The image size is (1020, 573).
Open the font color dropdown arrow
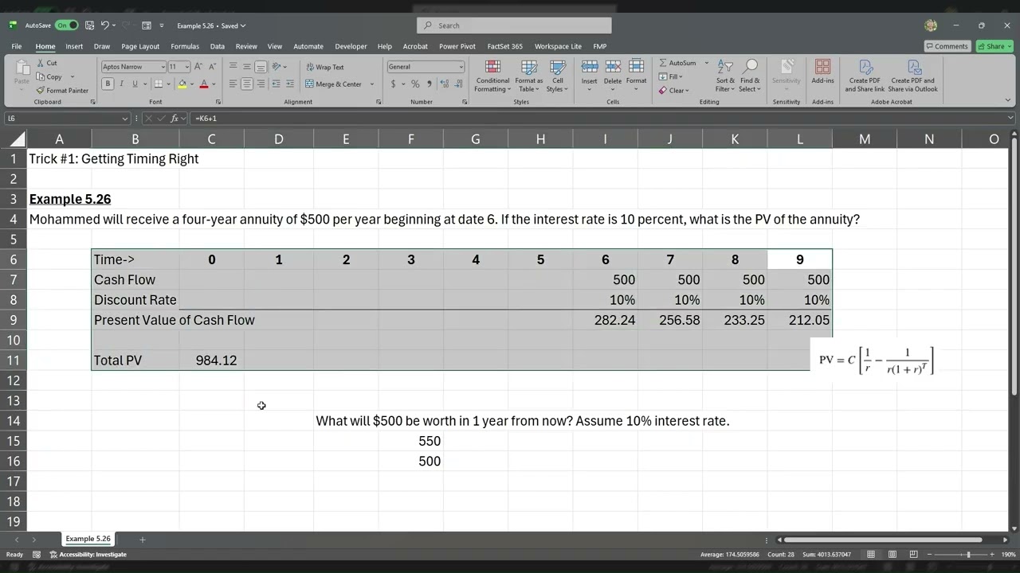214,84
